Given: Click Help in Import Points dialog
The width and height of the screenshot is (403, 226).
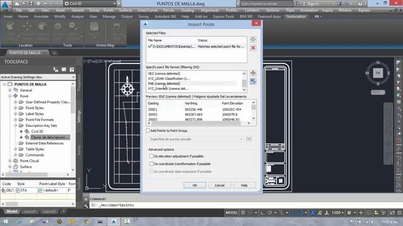Looking at the screenshot, I should click(x=244, y=185).
